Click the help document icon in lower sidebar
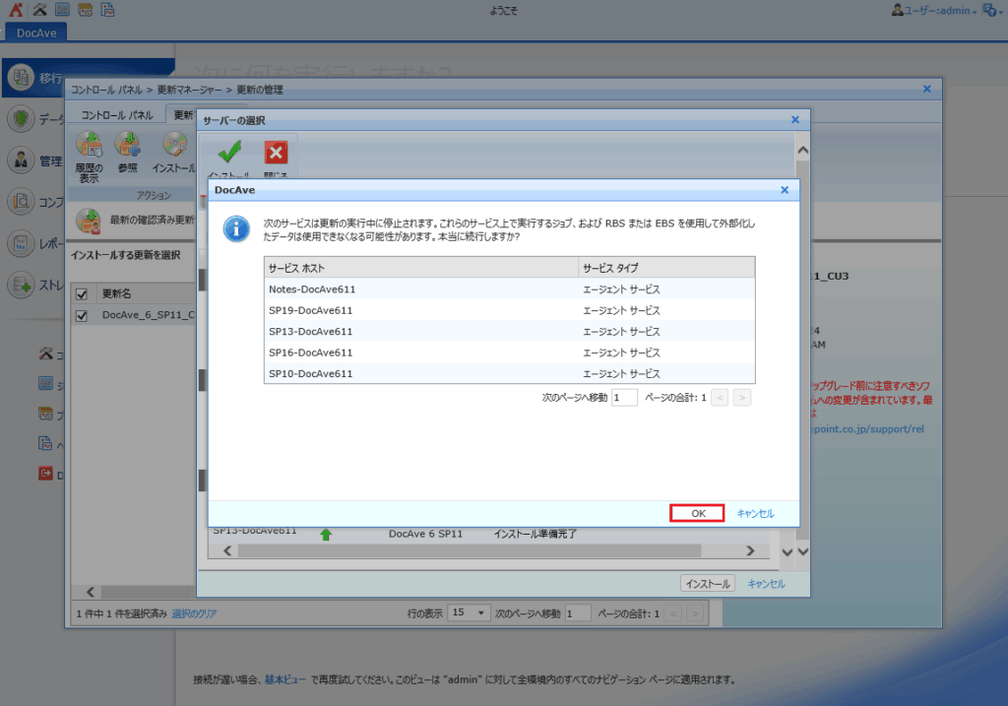 (x=45, y=444)
